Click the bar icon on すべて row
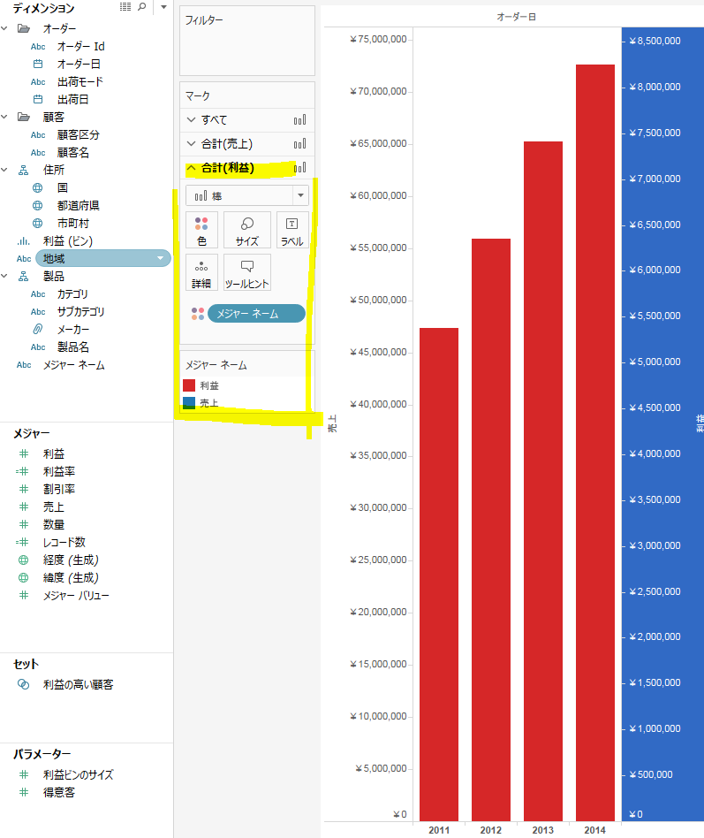Image resolution: width=704 pixels, height=838 pixels. coord(300,119)
